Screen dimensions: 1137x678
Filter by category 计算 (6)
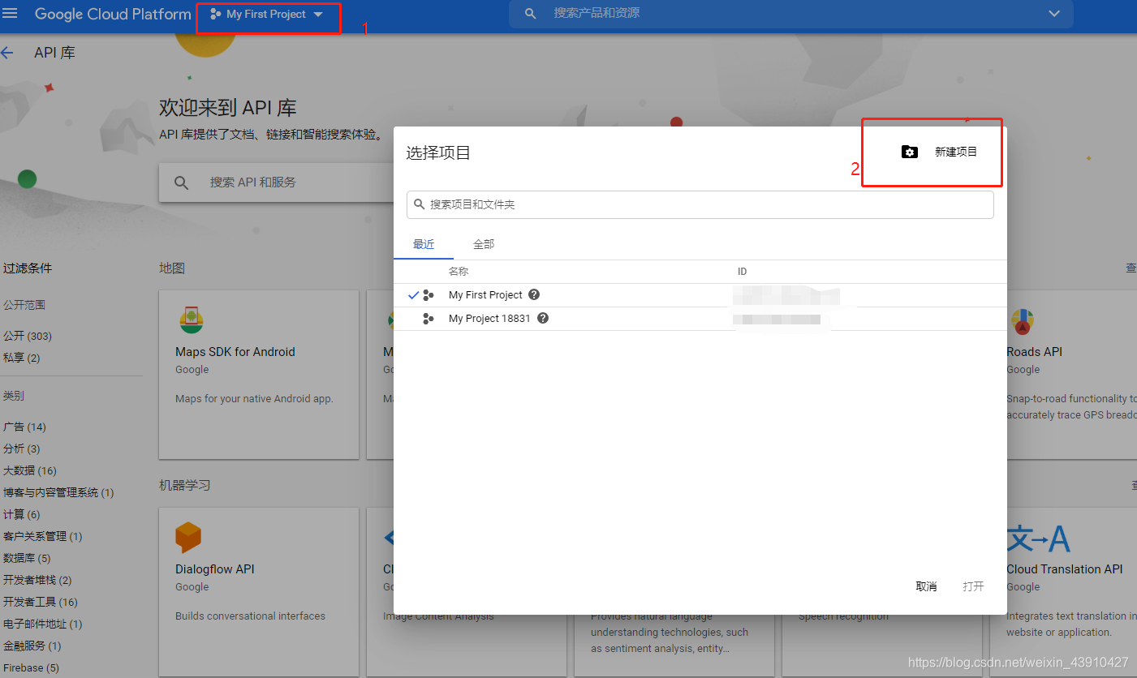pyautogui.click(x=22, y=514)
